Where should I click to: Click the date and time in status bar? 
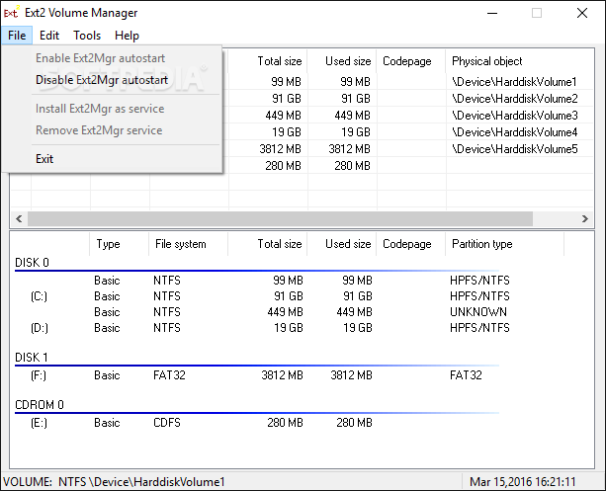pos(523,482)
